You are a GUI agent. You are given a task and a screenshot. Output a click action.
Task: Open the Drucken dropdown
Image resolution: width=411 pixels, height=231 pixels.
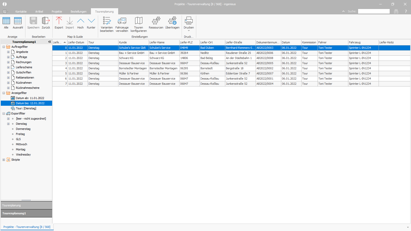(189, 24)
